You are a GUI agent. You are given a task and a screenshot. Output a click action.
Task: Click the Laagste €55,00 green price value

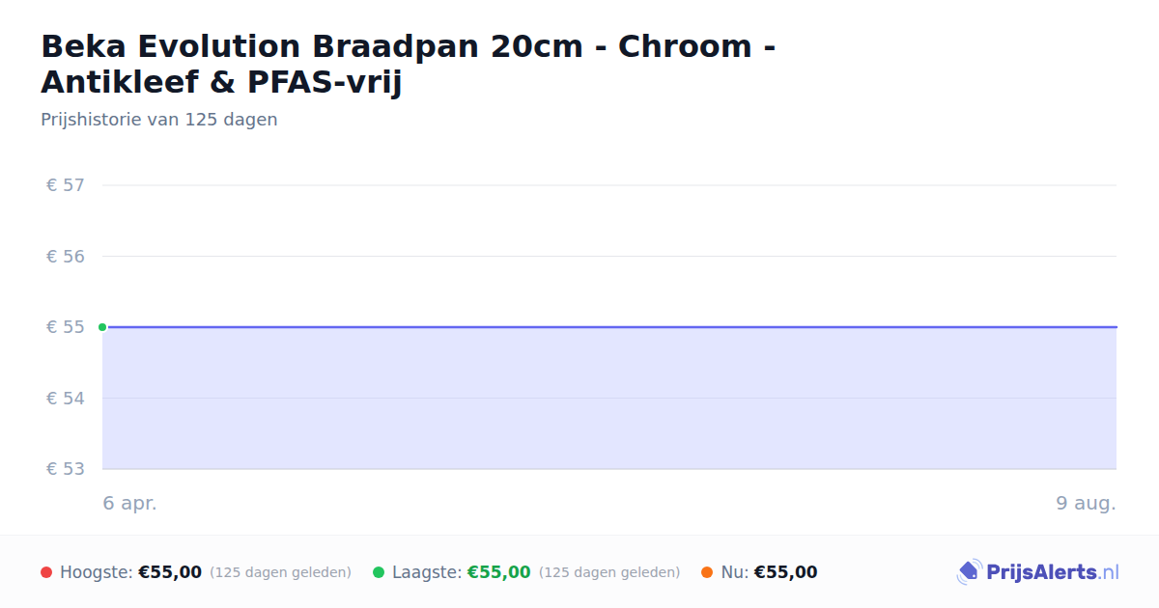pos(499,572)
